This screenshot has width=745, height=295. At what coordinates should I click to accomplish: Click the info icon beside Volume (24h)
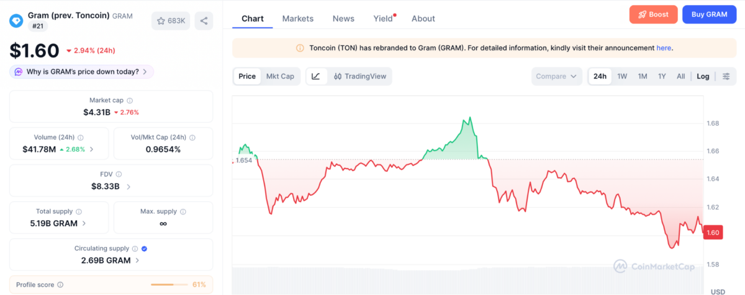(81, 138)
